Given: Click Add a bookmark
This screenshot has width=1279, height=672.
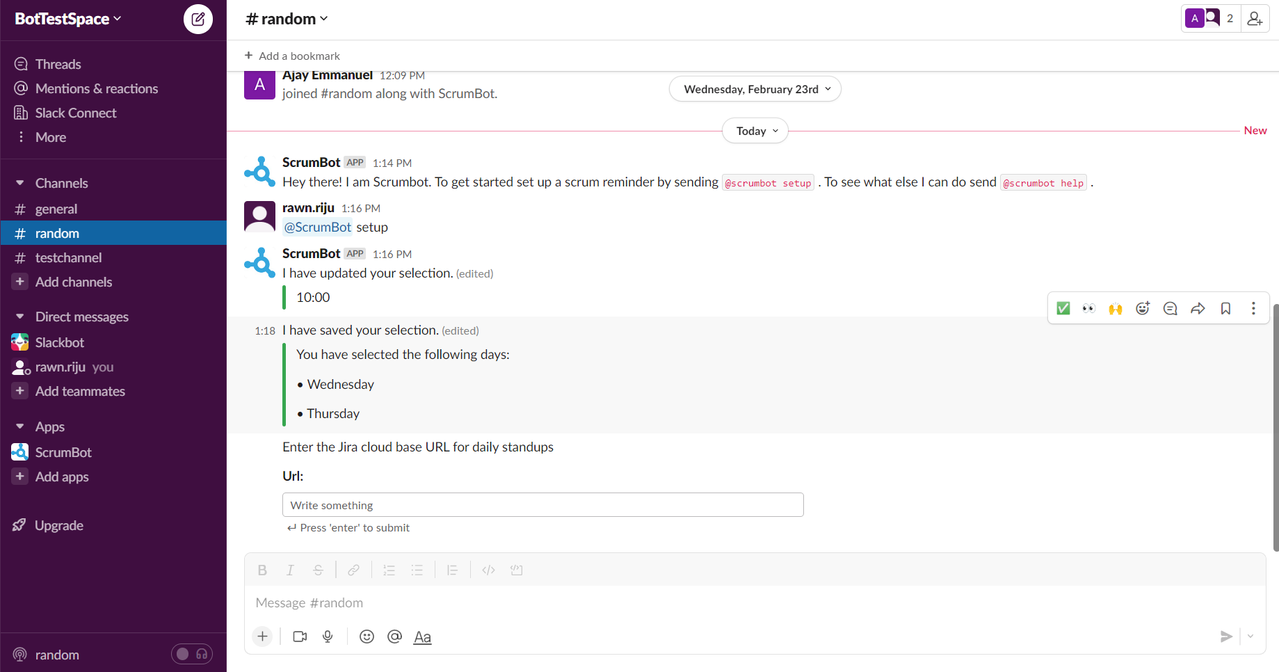Looking at the screenshot, I should 293,56.
